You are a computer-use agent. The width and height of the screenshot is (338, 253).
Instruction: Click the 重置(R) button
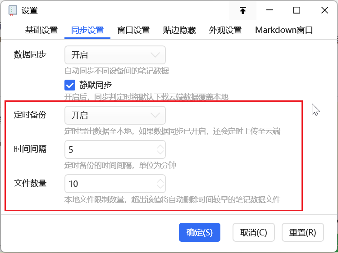(x=302, y=232)
